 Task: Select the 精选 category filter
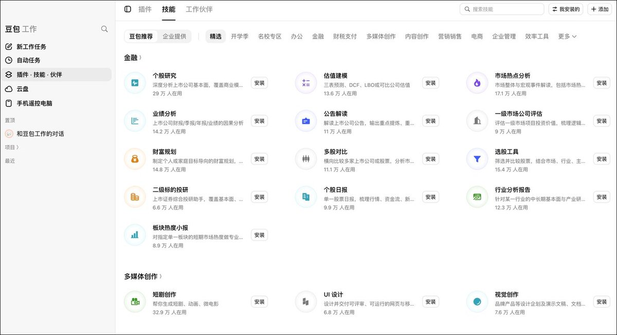[x=215, y=36]
